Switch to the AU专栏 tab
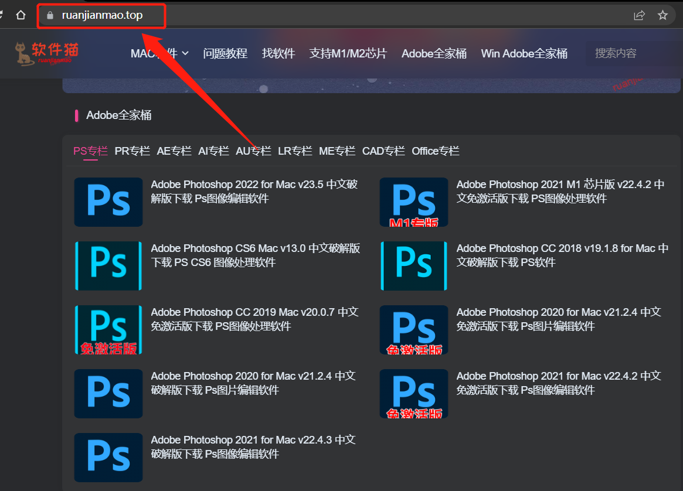 coord(253,151)
